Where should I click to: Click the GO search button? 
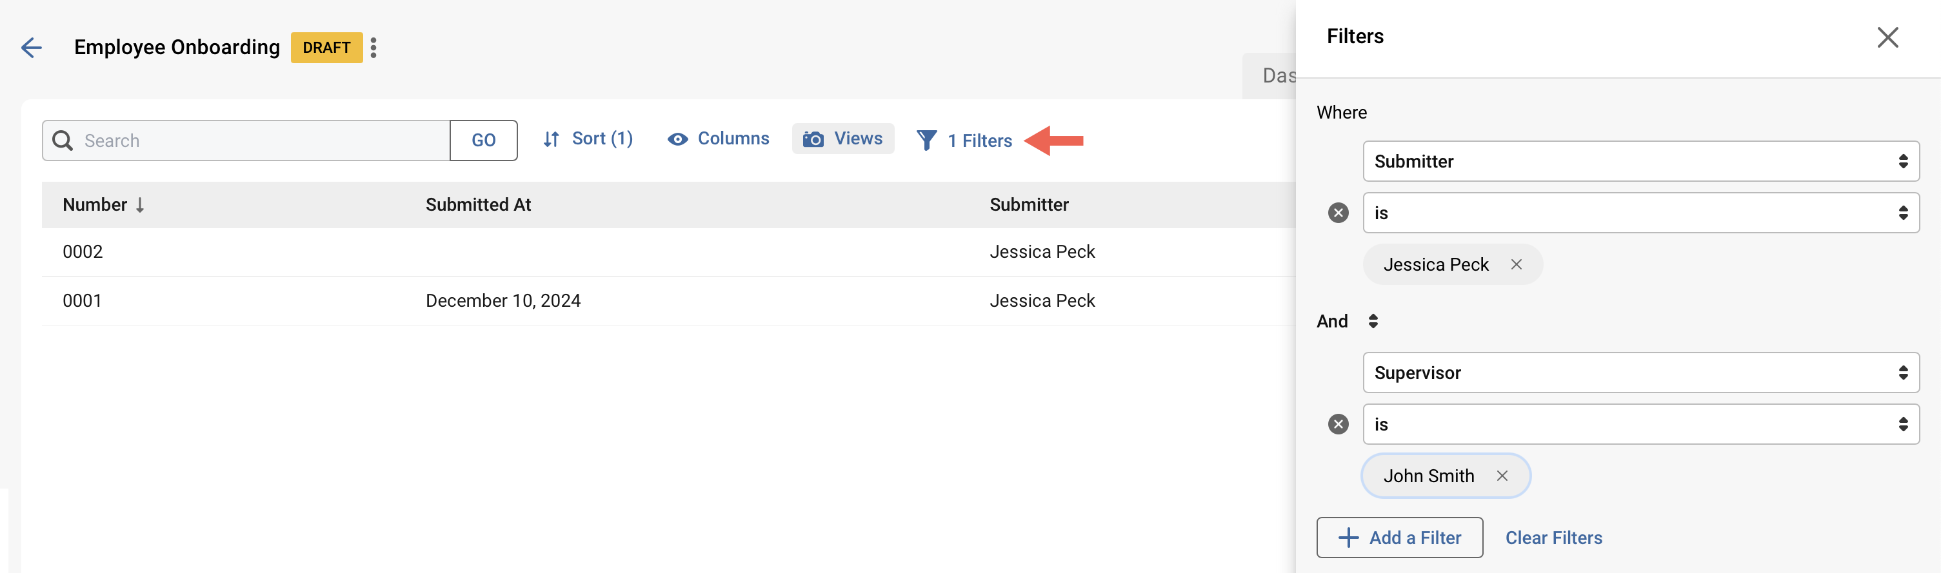coord(483,140)
